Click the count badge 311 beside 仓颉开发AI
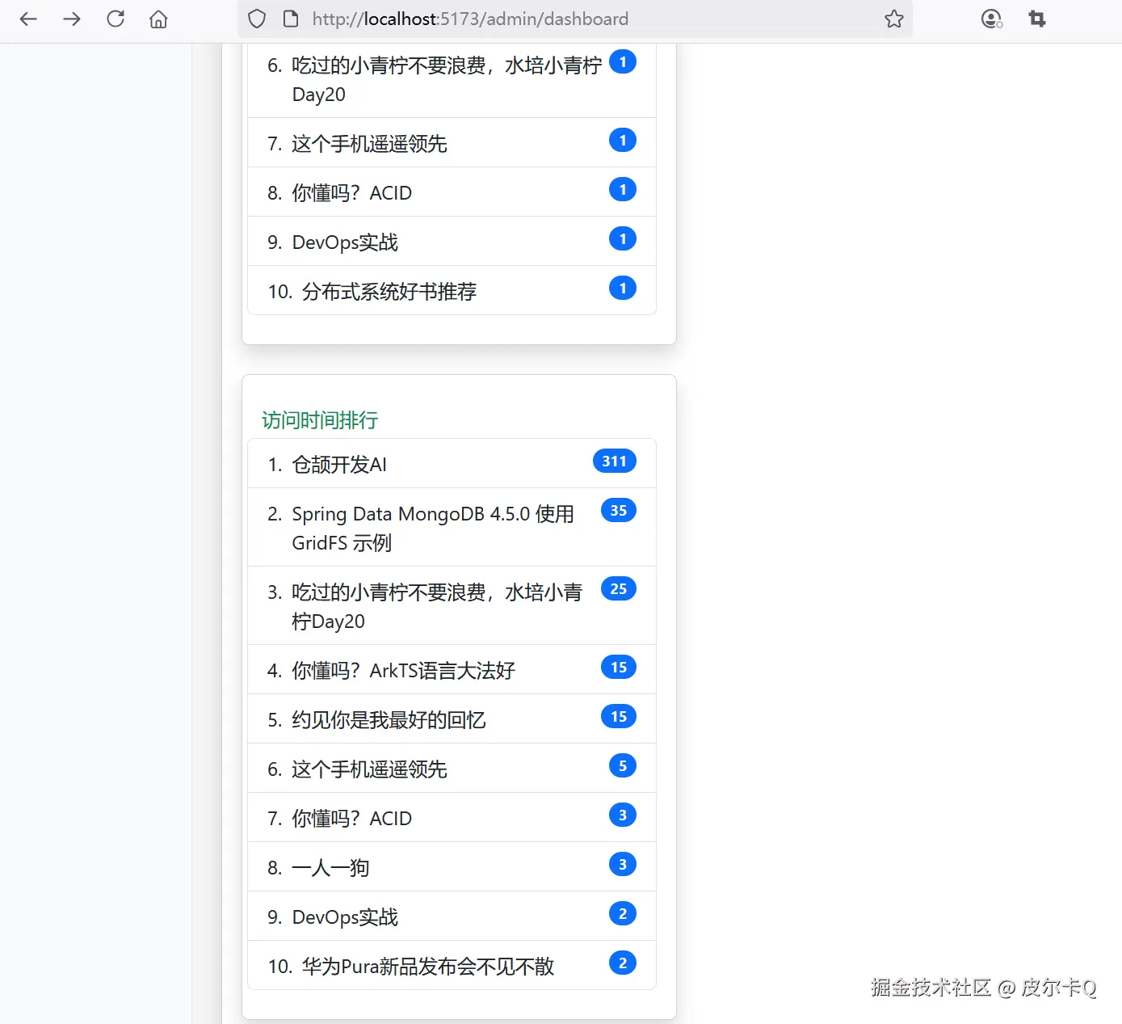Image resolution: width=1122 pixels, height=1024 pixels. tap(614, 461)
